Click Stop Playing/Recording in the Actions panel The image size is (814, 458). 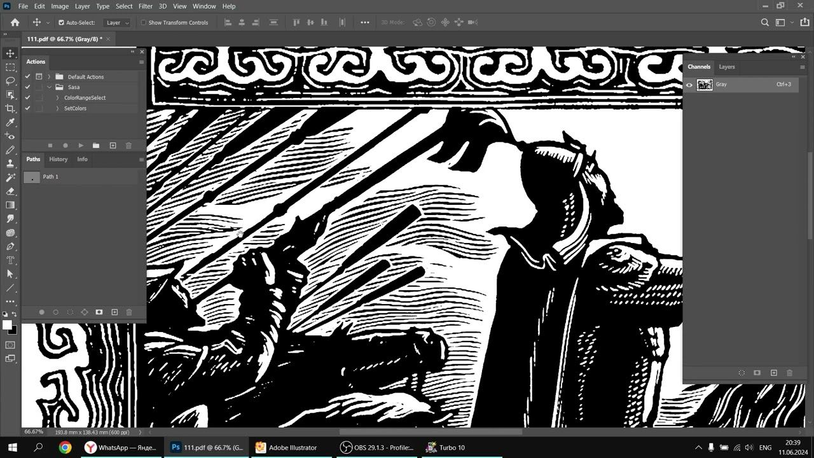tap(50, 146)
